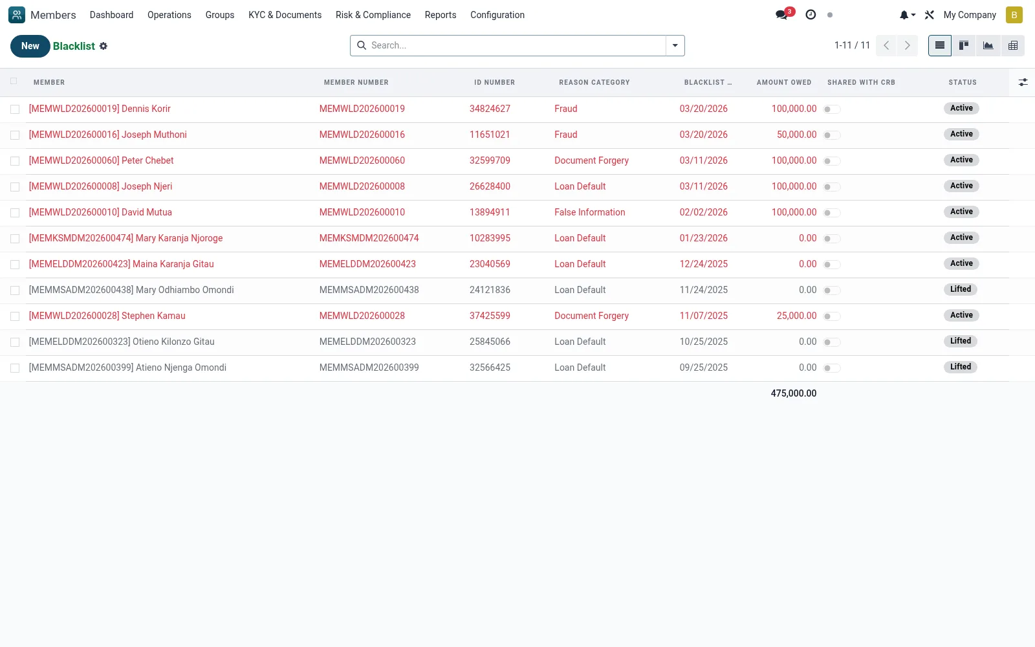This screenshot has width=1035, height=647.
Task: Open the activities clock icon
Action: tap(811, 15)
